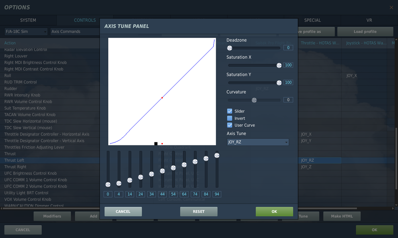
Task: Click the JOY_X cell in the Roll row
Action: pyautogui.click(x=365, y=75)
